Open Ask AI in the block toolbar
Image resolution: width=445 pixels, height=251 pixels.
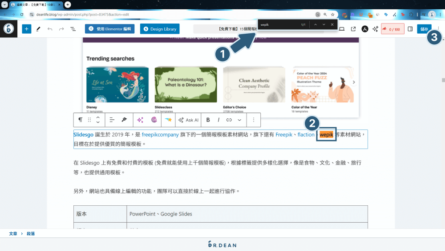[188, 120]
